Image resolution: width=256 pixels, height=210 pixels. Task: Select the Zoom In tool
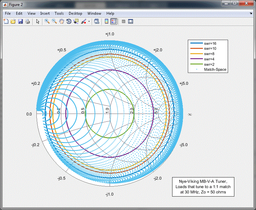point(46,21)
